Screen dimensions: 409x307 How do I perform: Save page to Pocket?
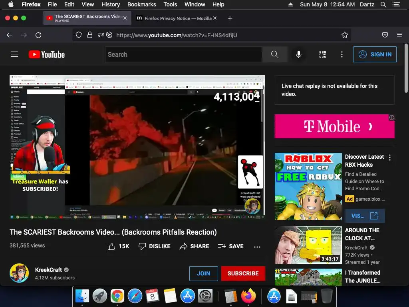[385, 35]
